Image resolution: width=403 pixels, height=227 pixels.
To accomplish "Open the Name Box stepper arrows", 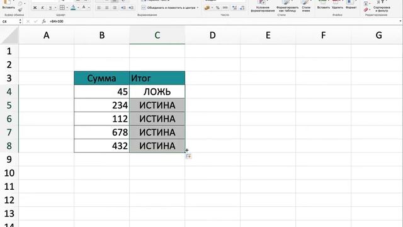I will pyautogui.click(x=20, y=21).
